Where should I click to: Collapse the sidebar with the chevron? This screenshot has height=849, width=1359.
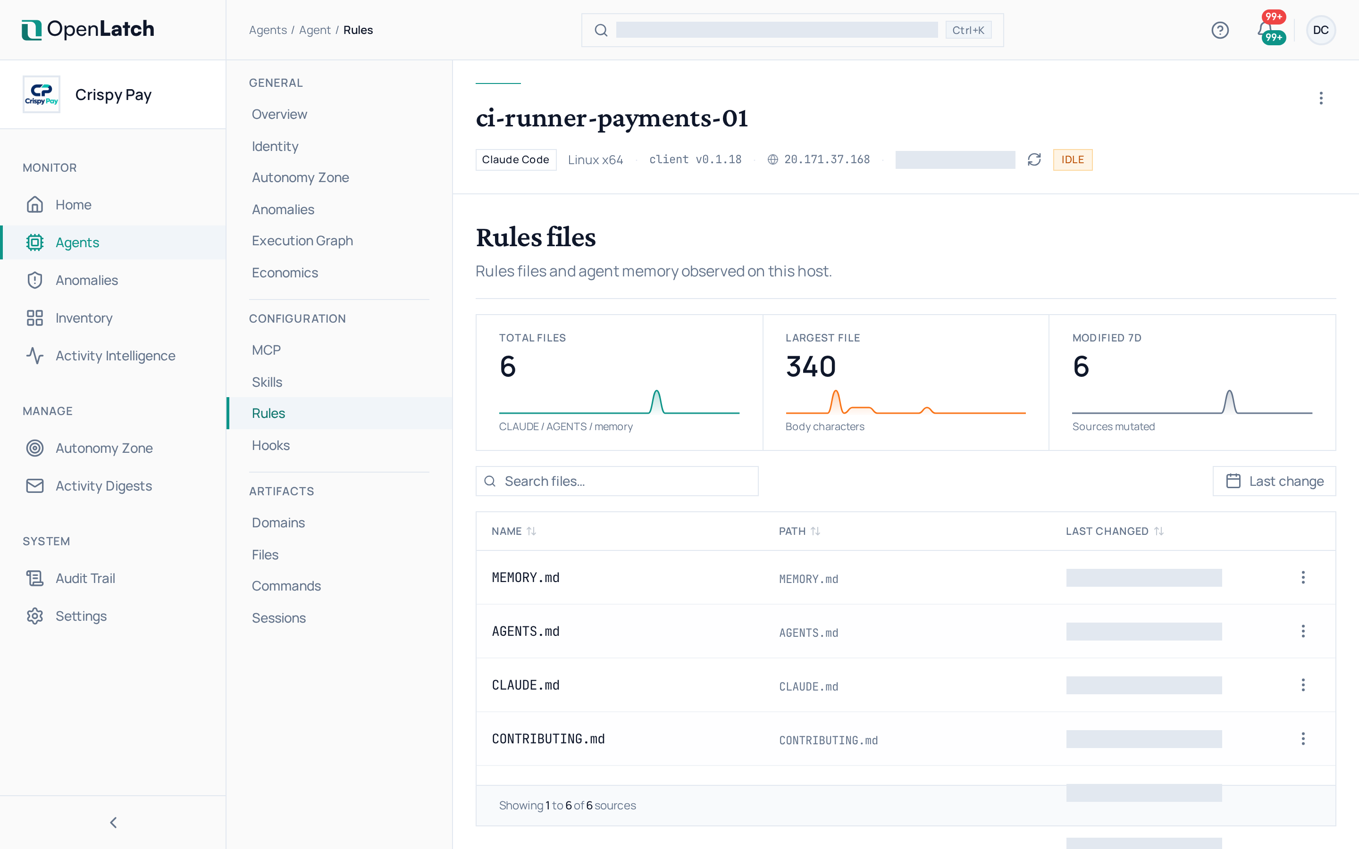(x=113, y=822)
